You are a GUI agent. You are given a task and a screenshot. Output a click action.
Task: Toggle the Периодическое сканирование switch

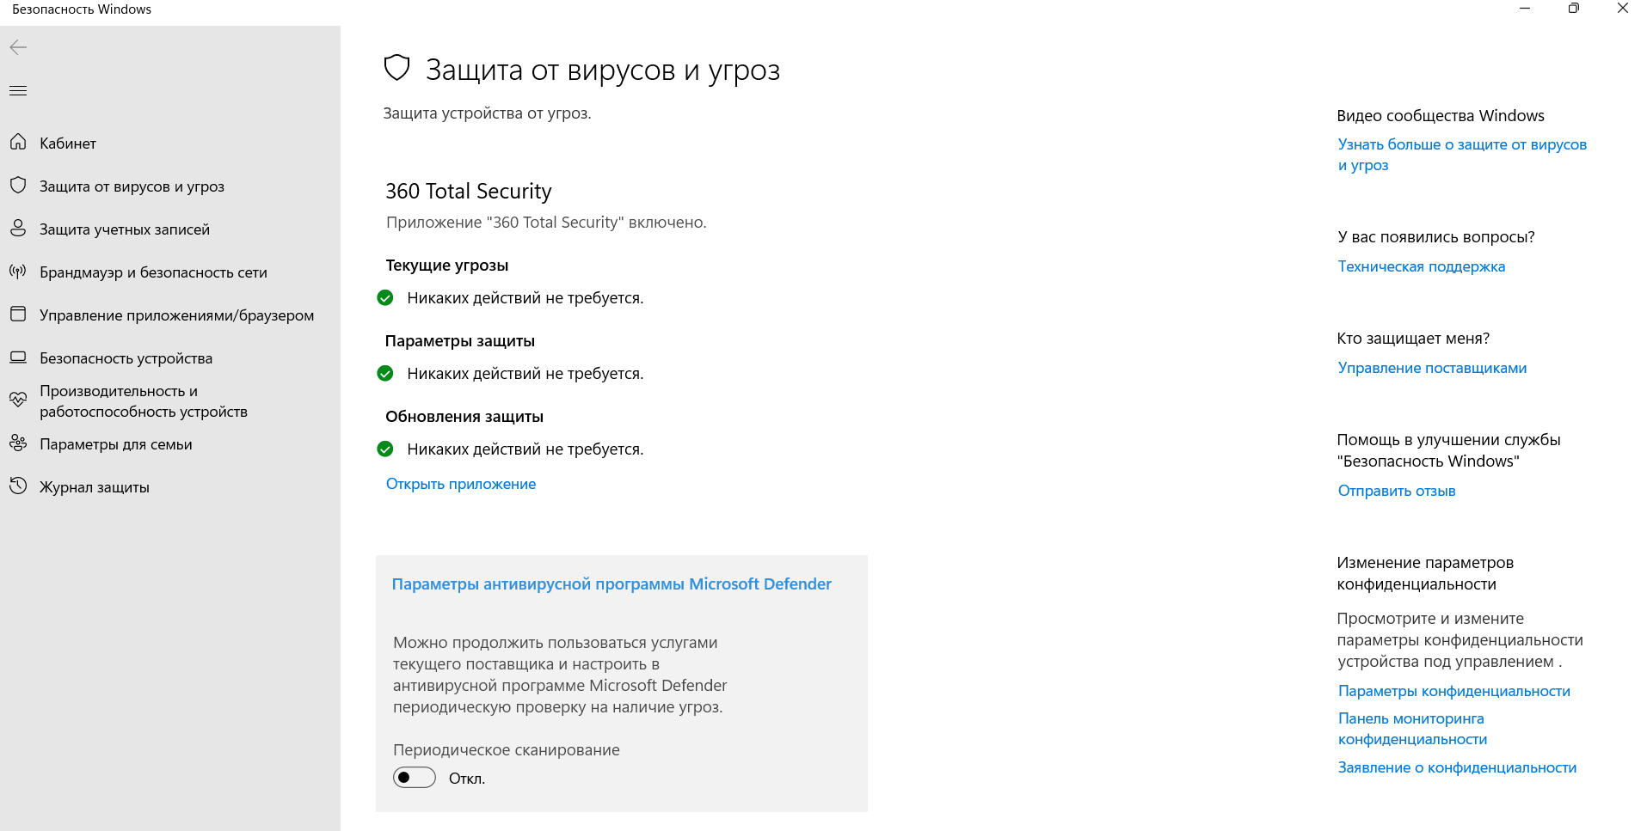(415, 778)
